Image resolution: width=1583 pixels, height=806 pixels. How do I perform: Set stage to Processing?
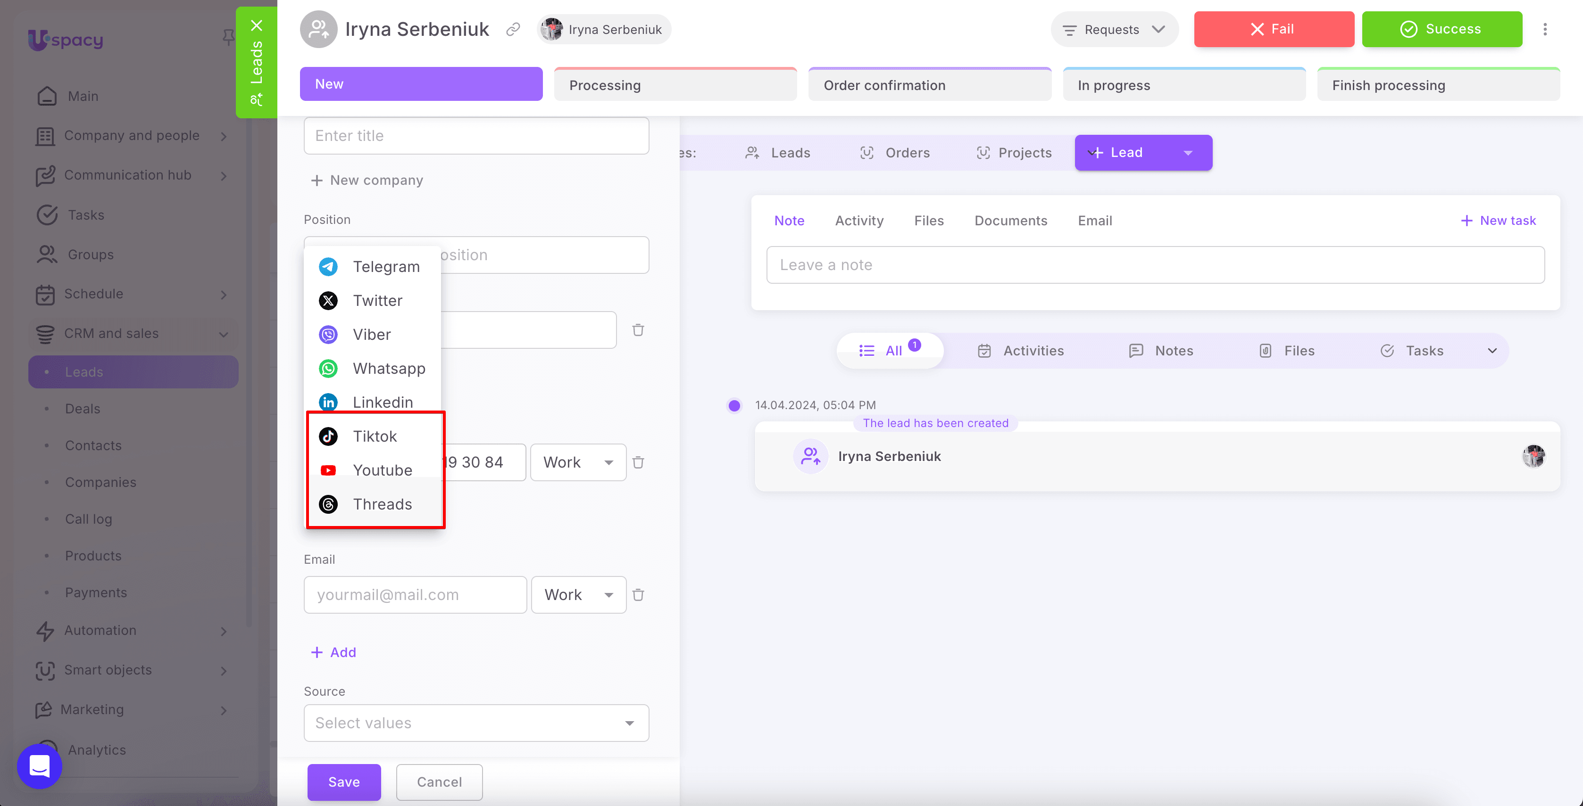(675, 84)
